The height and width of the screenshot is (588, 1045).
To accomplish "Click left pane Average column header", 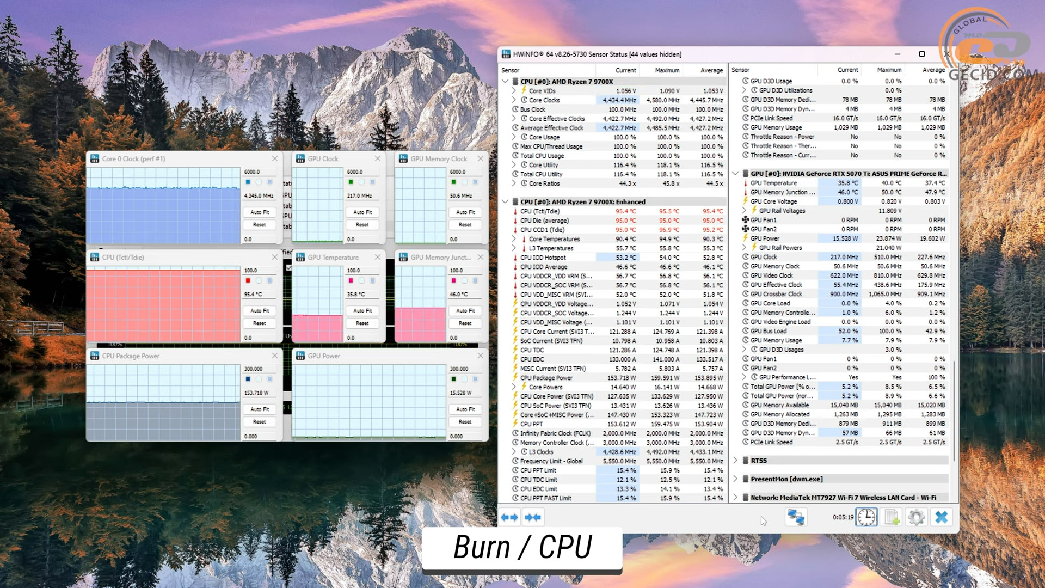I will [705, 70].
